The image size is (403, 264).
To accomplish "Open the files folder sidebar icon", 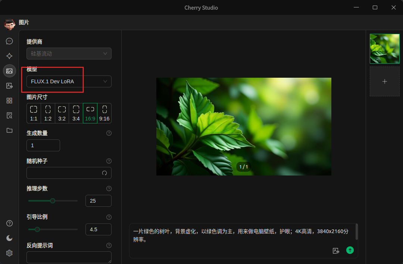I will click(x=9, y=131).
